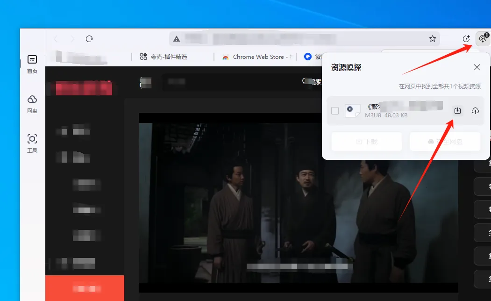Go back with the back arrow
Viewport: 491px width, 301px height.
pyautogui.click(x=56, y=39)
